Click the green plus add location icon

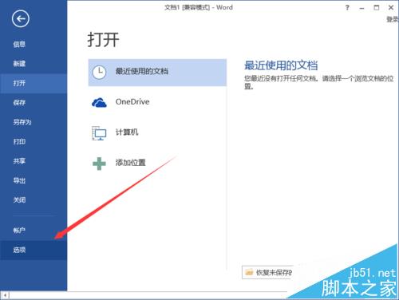(x=99, y=164)
